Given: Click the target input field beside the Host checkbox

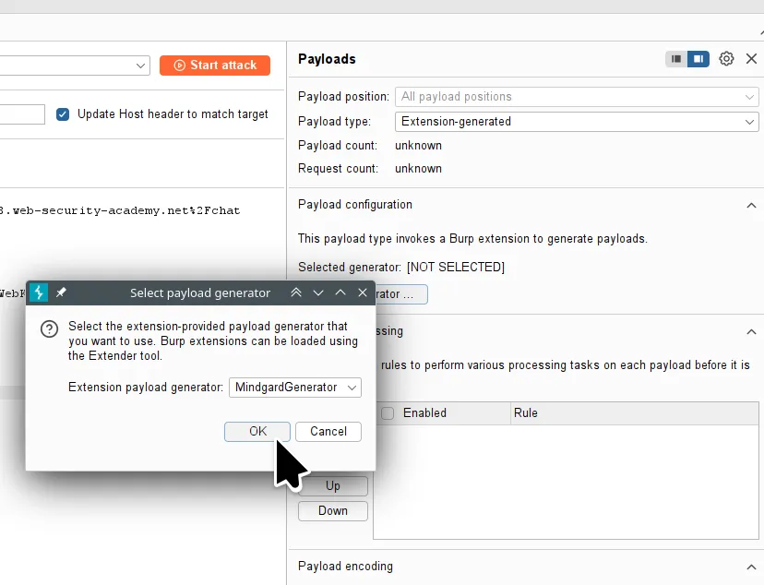Looking at the screenshot, I should pyautogui.click(x=22, y=114).
